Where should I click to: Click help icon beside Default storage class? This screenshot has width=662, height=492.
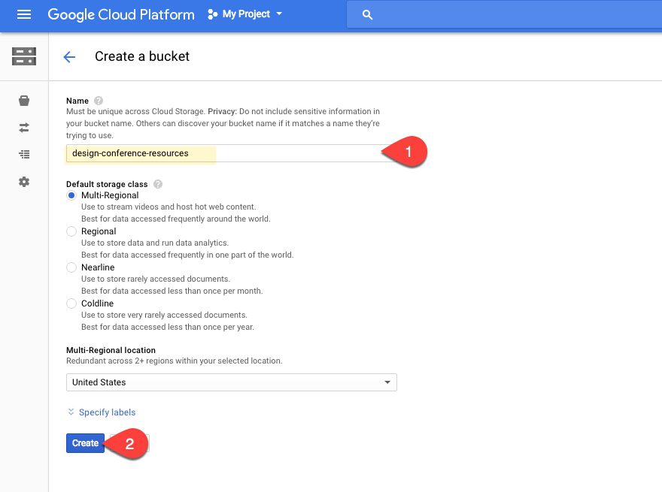tap(158, 184)
